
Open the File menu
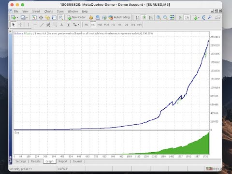click(16, 12)
